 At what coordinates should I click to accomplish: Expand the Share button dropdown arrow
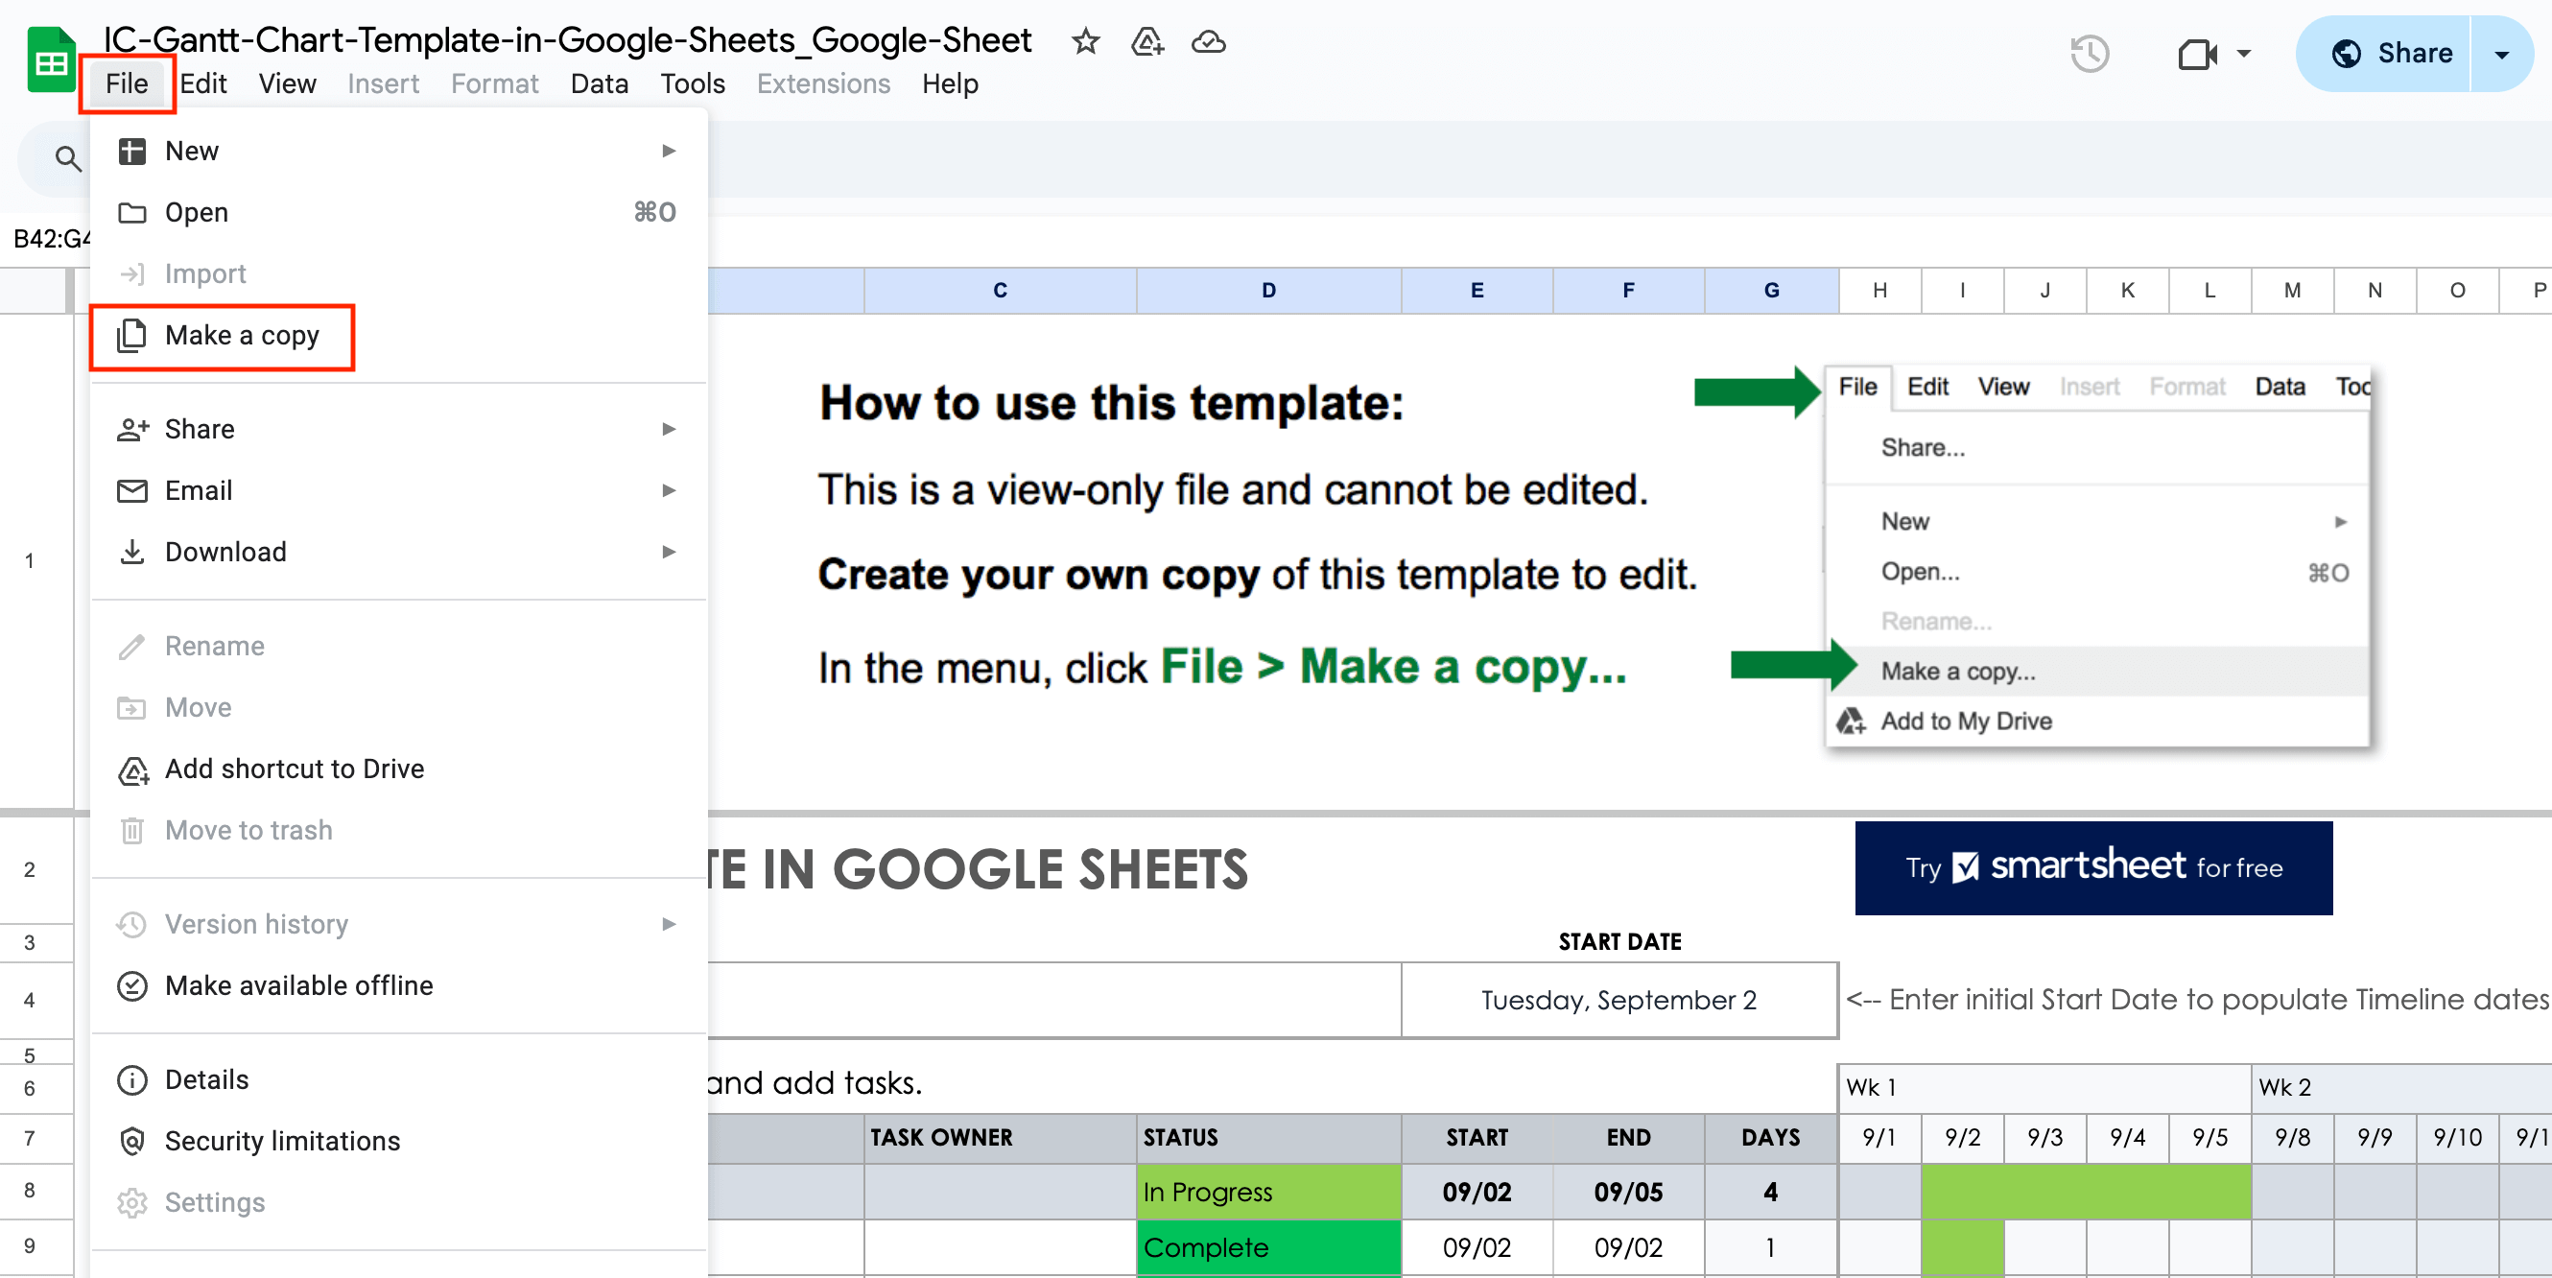point(2500,54)
